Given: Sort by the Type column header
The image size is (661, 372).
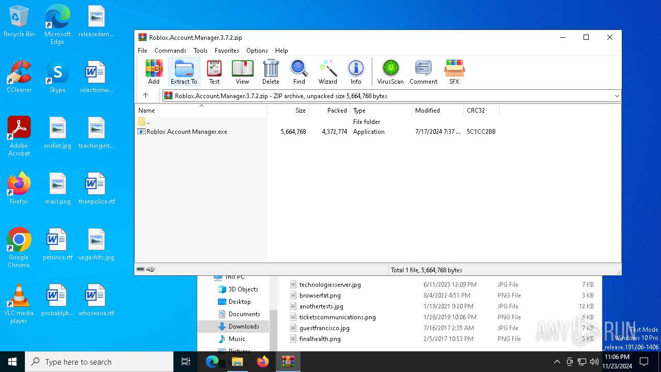Looking at the screenshot, I should pyautogui.click(x=381, y=111).
